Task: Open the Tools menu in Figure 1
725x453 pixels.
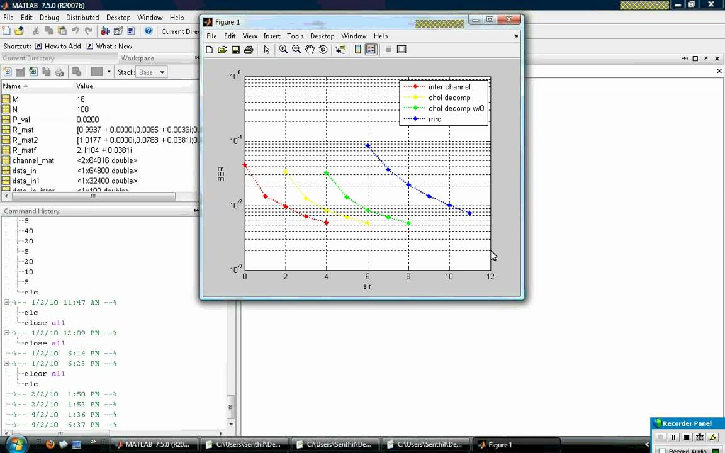Action: point(295,36)
